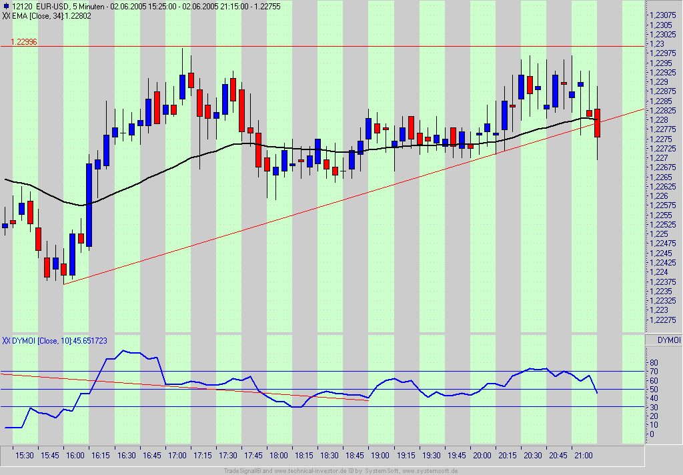Click the icon beside the EMA [Close, 34] label
Image resolution: width=683 pixels, height=475 pixels.
[x=6, y=16]
